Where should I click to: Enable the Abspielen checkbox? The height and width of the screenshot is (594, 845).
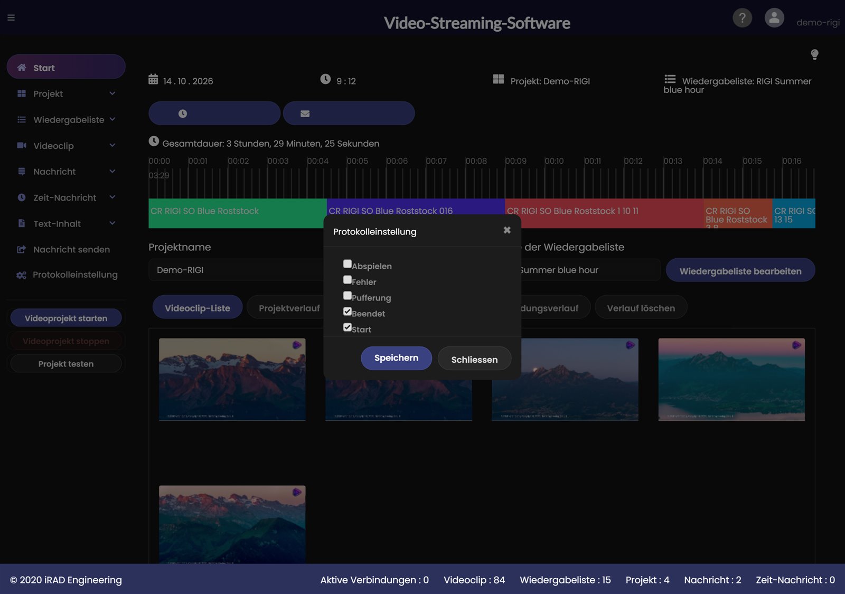(x=348, y=264)
